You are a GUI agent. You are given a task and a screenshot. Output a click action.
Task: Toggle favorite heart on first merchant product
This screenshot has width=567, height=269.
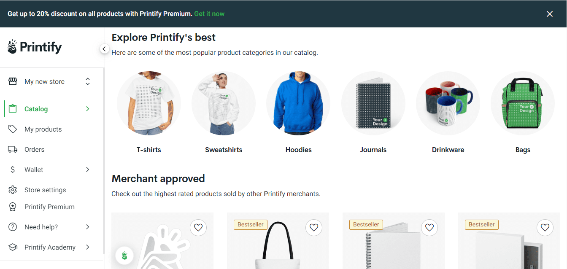198,228
